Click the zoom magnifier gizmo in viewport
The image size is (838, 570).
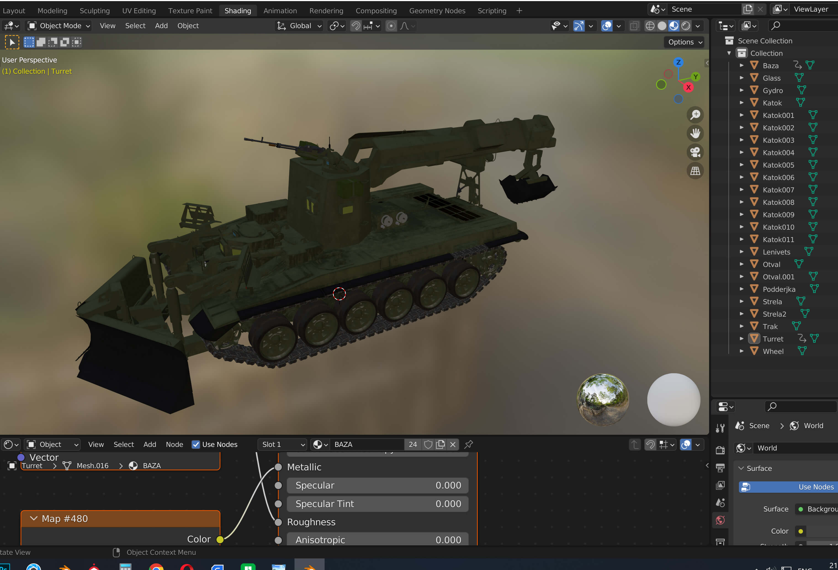coord(695,115)
